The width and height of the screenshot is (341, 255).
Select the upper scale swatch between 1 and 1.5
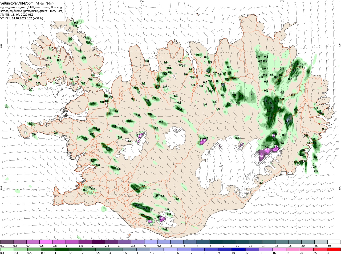(x=72, y=242)
